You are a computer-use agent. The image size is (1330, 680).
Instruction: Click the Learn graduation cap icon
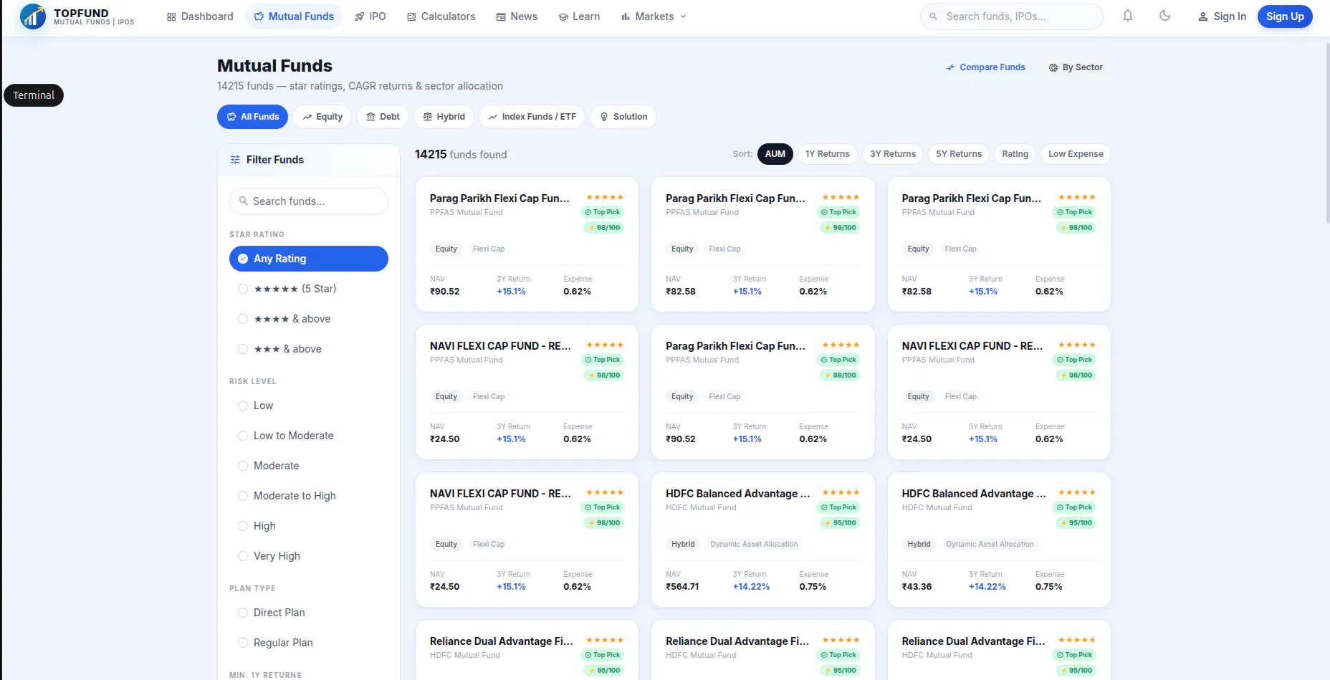point(563,16)
